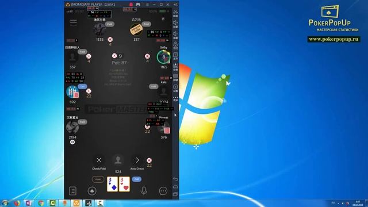Select the three of diamonds card
The height and width of the screenshot is (207, 368).
coord(113,184)
